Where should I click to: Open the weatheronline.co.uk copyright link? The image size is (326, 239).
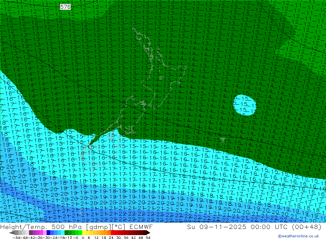pyautogui.click(x=299, y=236)
